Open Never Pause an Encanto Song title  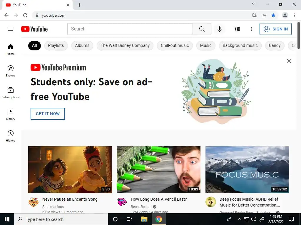(x=70, y=199)
